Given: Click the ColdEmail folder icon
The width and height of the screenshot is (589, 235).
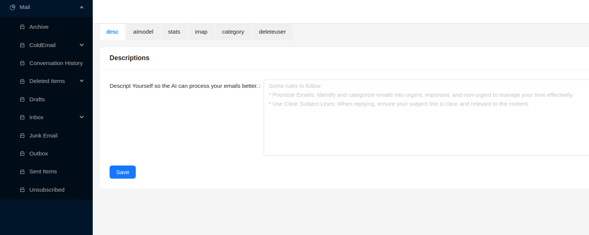Looking at the screenshot, I should [x=22, y=45].
